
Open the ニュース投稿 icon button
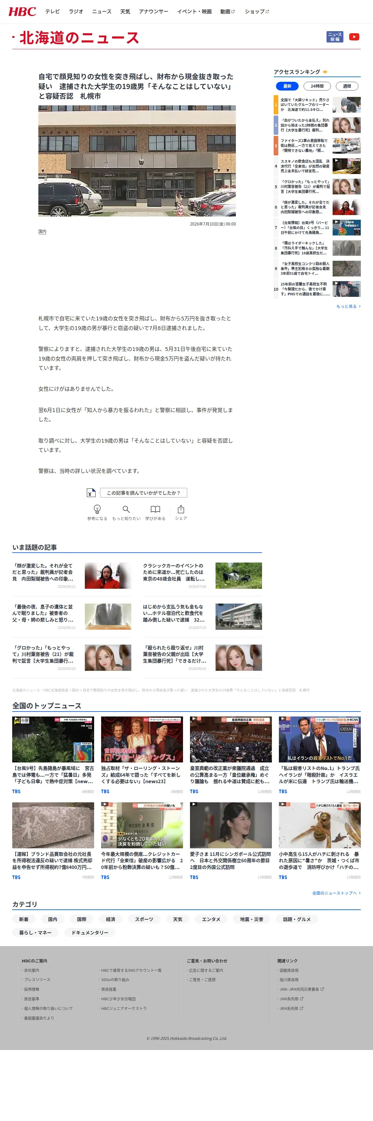(x=335, y=37)
